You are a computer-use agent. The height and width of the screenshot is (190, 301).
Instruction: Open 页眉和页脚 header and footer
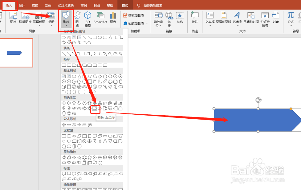click(223, 18)
